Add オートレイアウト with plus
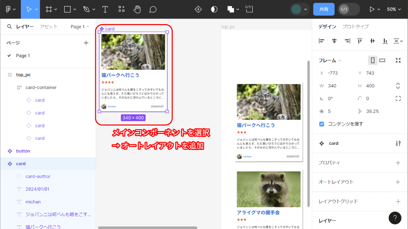The height and width of the screenshot is (229, 408). click(398, 182)
